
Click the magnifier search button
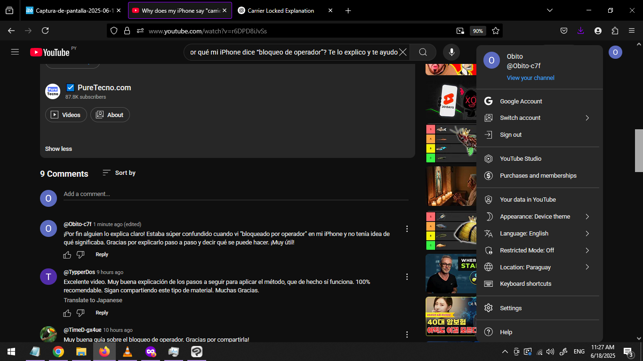coord(423,52)
